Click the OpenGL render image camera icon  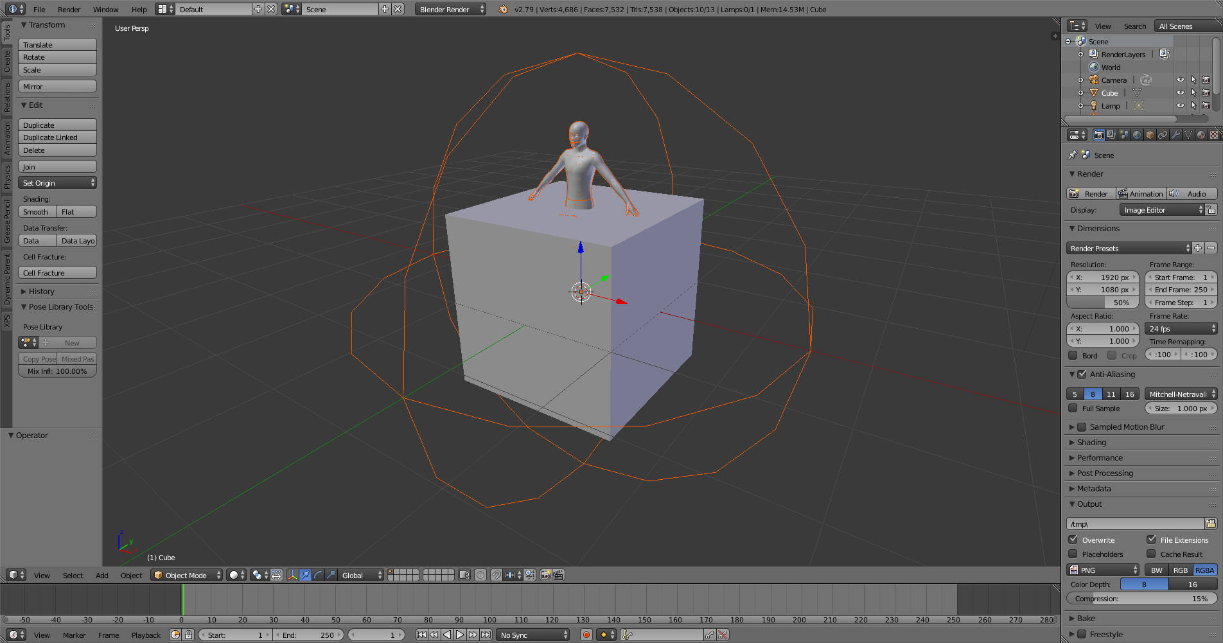point(545,575)
